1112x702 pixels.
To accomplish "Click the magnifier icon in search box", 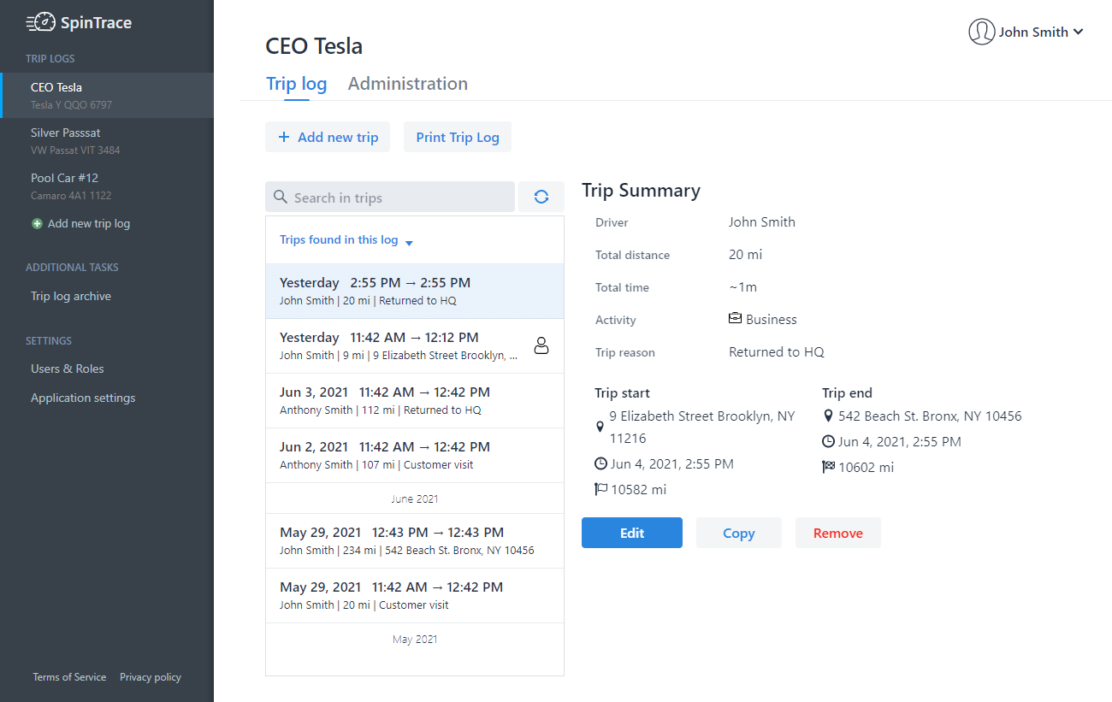I will pos(280,198).
